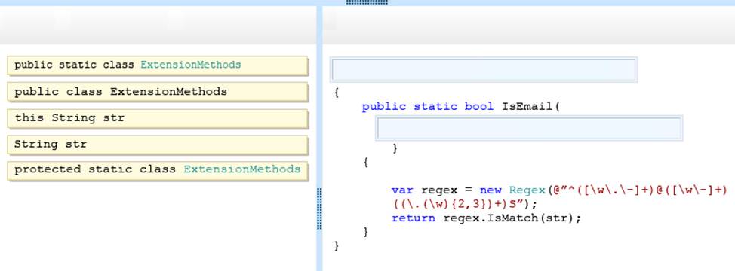Click the 'protected static class ExtensionMethods' option

(x=158, y=170)
